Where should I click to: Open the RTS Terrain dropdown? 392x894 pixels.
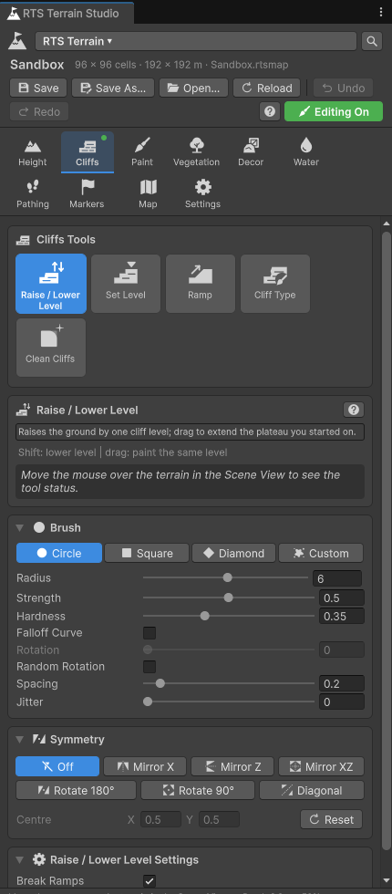pyautogui.click(x=196, y=41)
